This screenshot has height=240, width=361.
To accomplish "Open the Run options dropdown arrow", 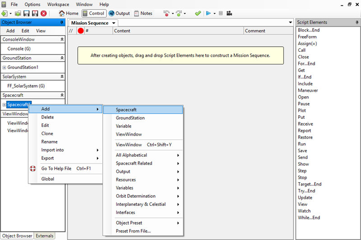I will point(215,14).
